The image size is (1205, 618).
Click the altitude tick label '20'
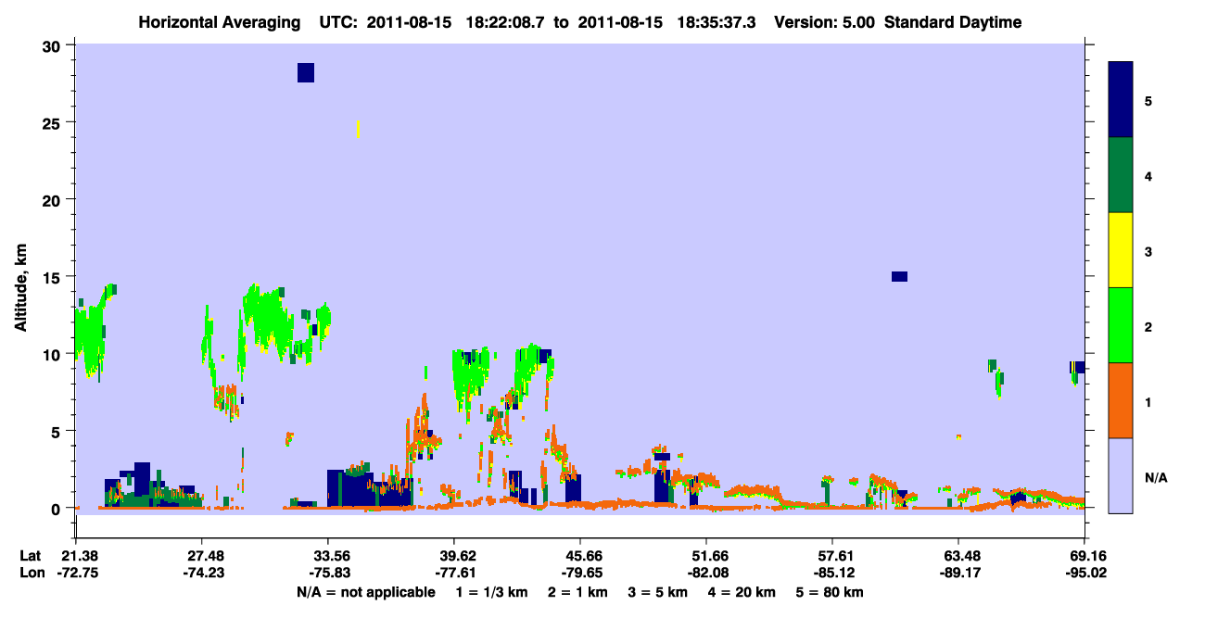54,200
